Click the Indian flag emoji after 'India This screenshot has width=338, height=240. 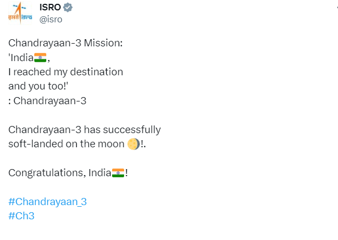pos(40,57)
